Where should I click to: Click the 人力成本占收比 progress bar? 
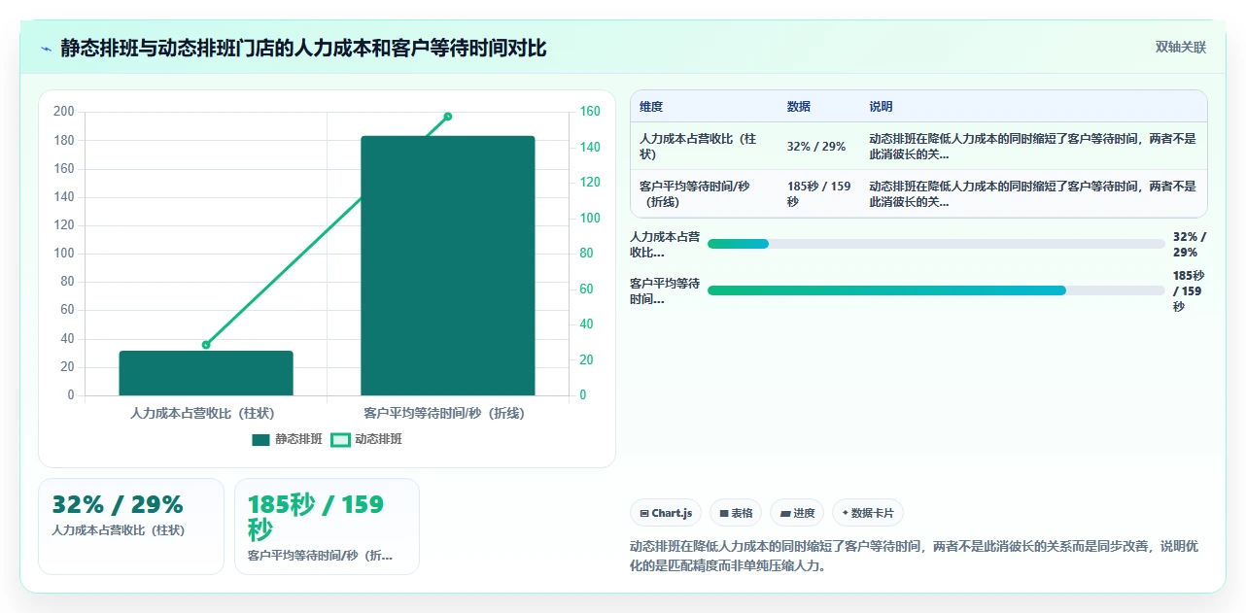pos(936,244)
